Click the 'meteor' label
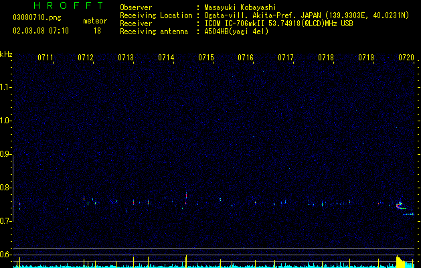Viewport: 421px width, 268px height. [95, 21]
